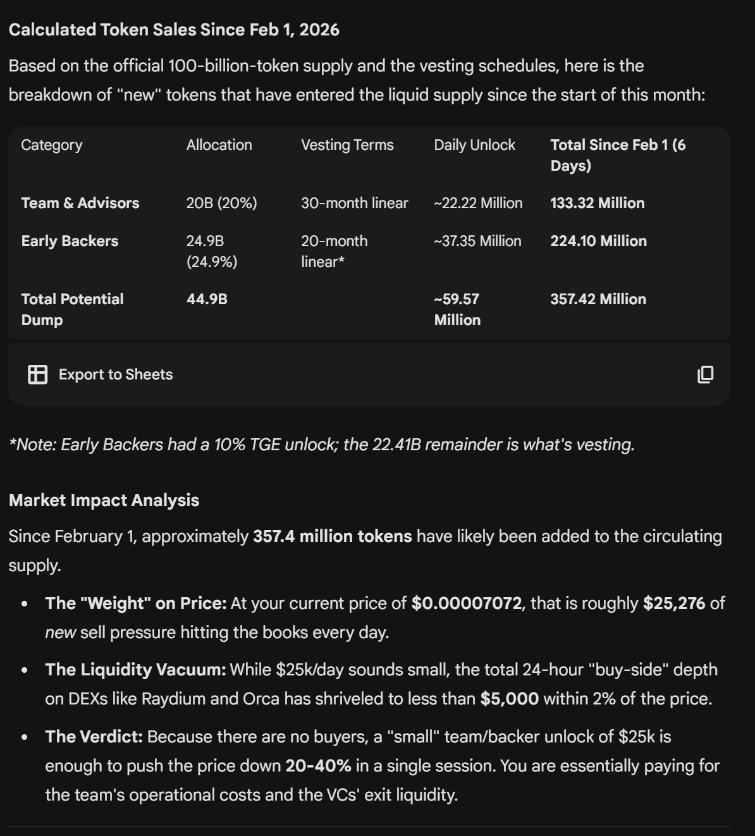
Task: Click the 357.42 Million total cell
Action: pyautogui.click(x=598, y=299)
